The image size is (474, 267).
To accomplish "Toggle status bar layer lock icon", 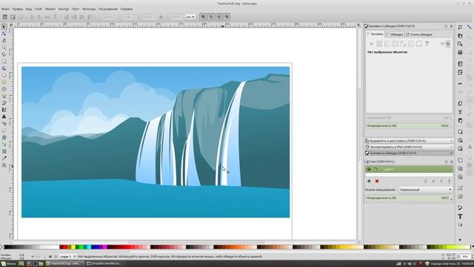I will coord(56,257).
